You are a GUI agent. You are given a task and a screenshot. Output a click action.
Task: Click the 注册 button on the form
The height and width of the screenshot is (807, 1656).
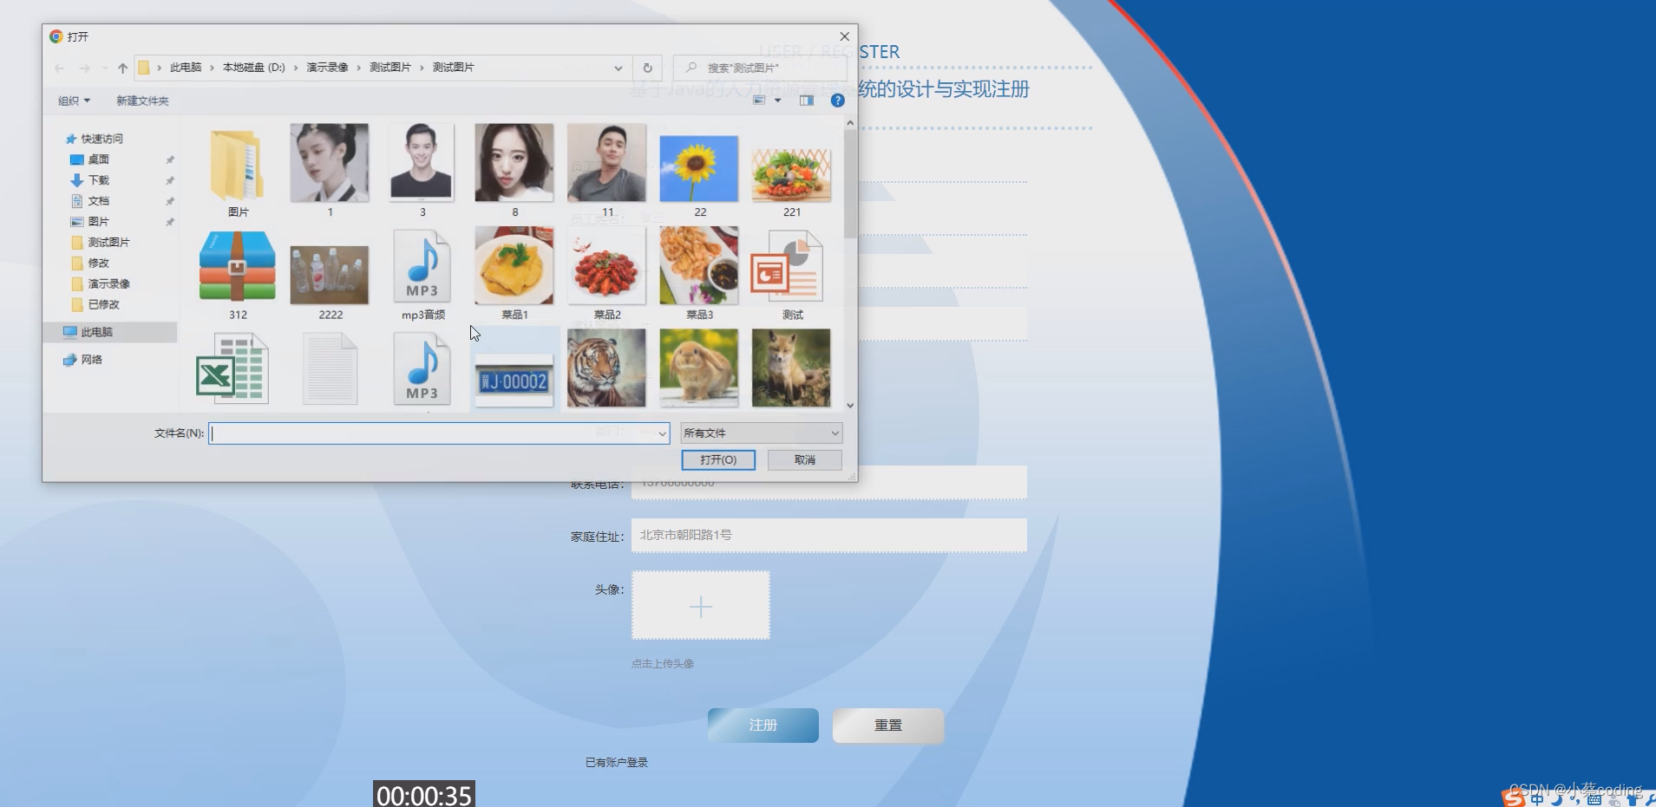[x=763, y=726]
